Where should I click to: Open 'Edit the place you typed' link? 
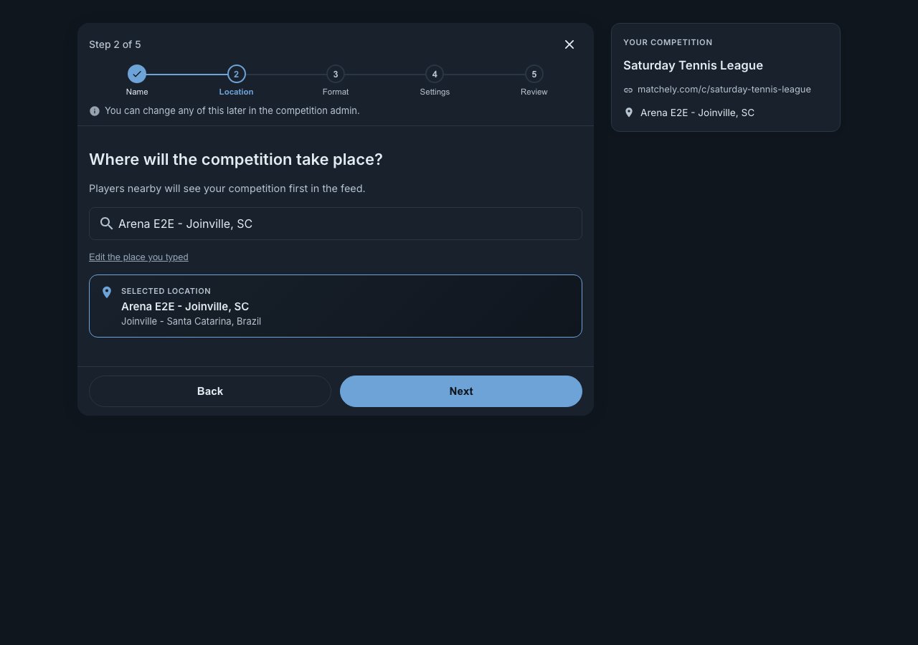tap(138, 257)
